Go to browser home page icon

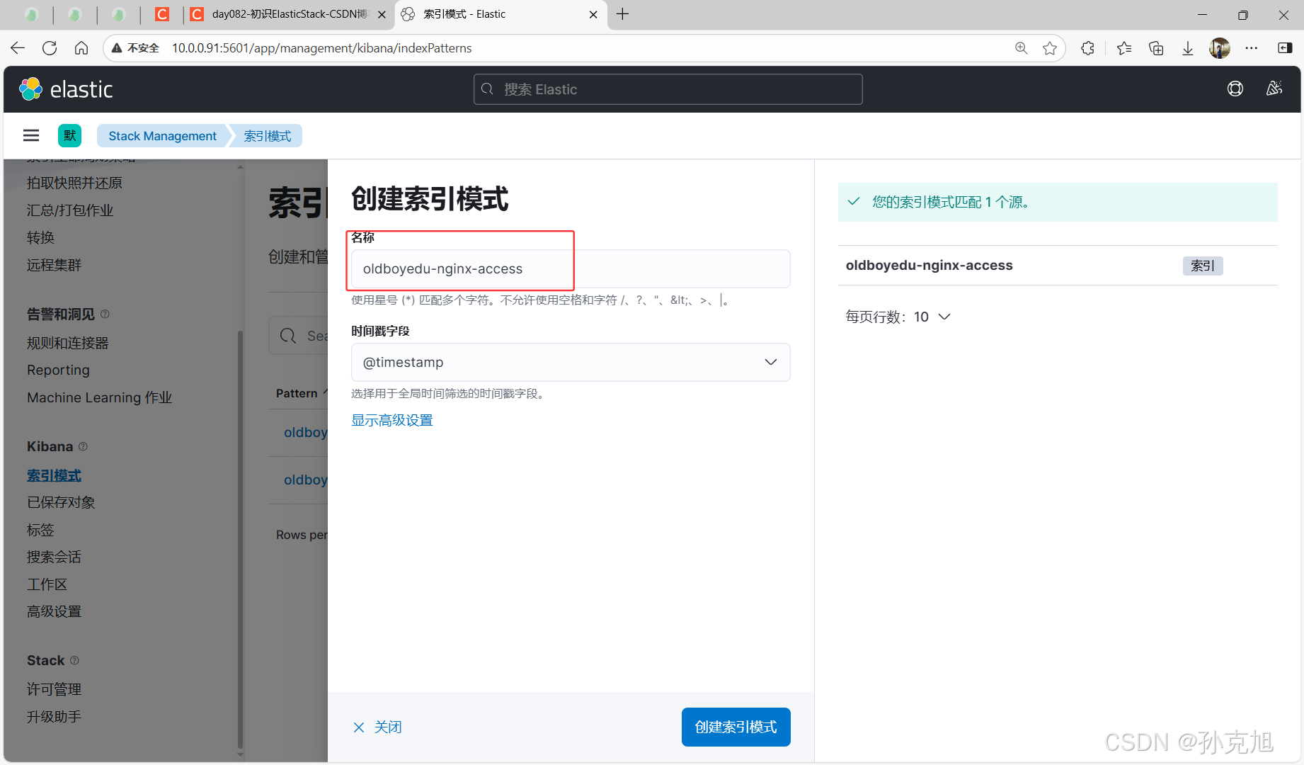coord(81,48)
